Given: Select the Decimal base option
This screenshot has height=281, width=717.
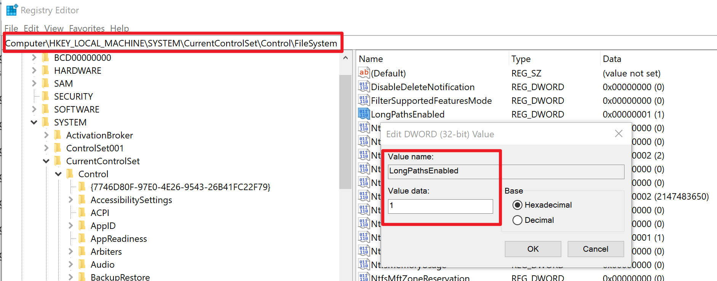Looking at the screenshot, I should click(x=517, y=220).
